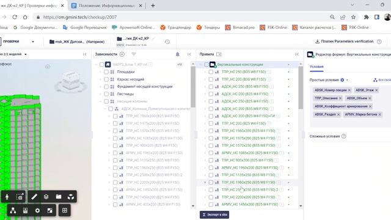Open the history clock icon in the project bar
This screenshot has height=220, width=391.
[x=167, y=42]
